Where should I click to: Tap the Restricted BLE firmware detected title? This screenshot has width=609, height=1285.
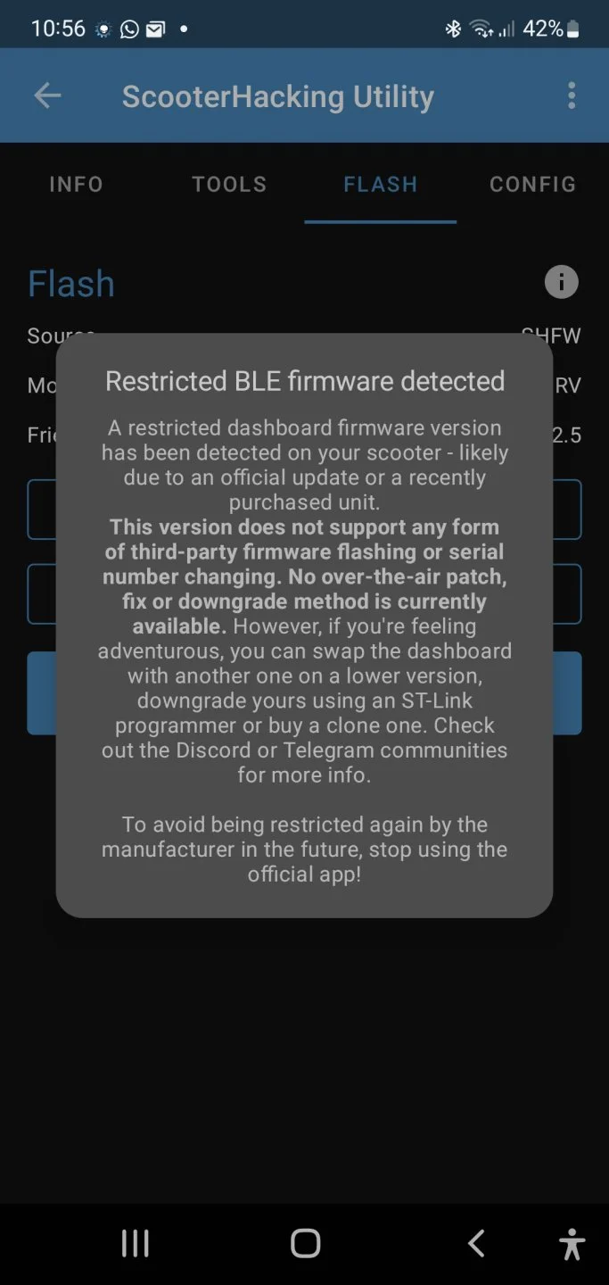click(x=305, y=381)
